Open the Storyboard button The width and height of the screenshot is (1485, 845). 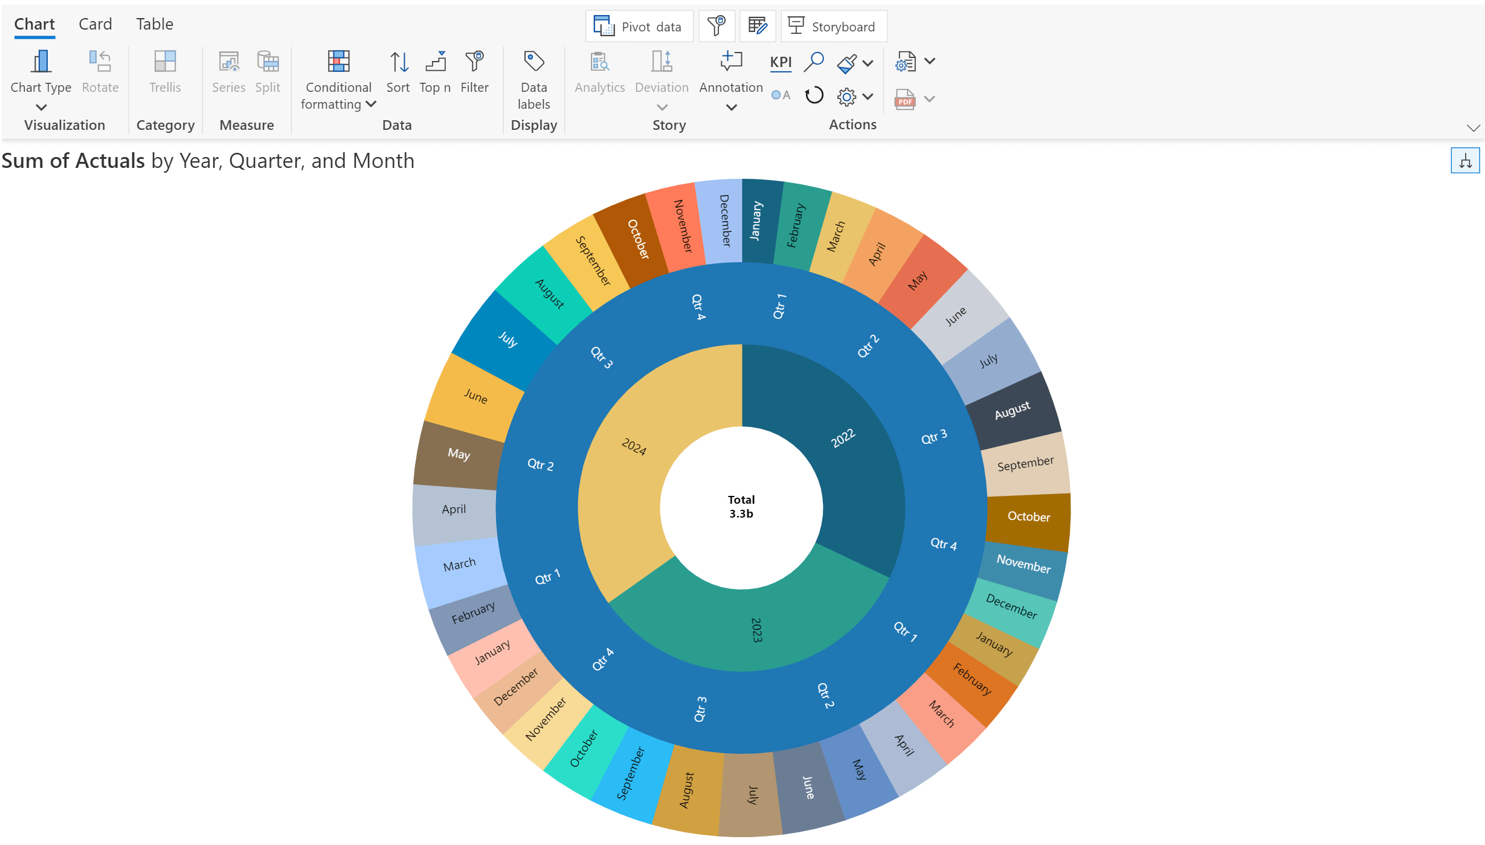point(834,26)
